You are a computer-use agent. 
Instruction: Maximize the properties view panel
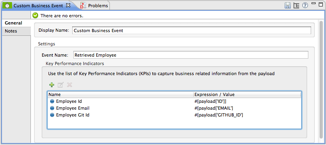point(321,4)
